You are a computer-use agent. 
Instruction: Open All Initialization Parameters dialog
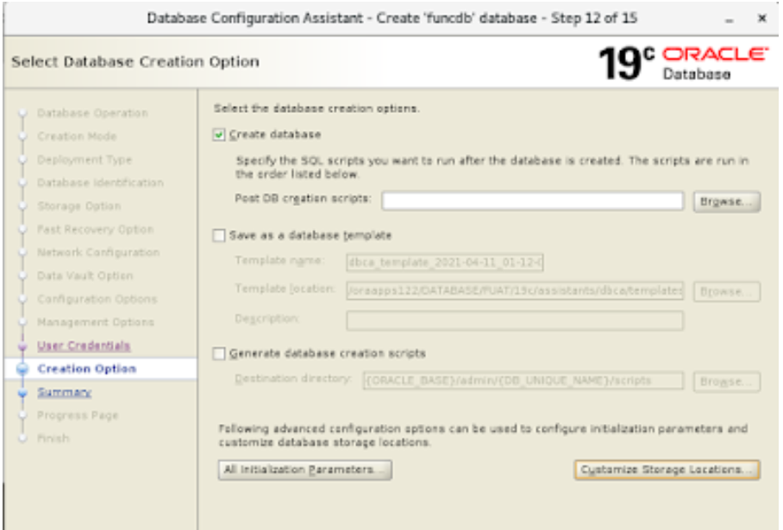tap(304, 470)
